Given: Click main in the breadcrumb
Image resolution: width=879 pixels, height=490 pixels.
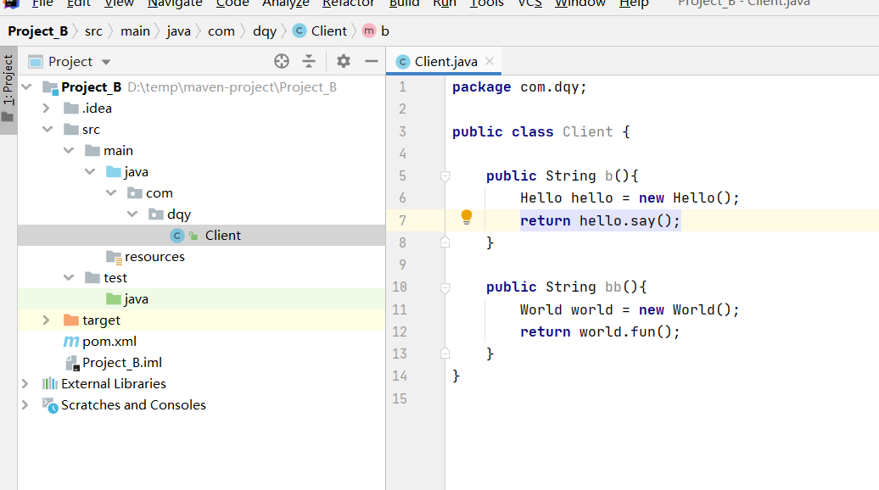Looking at the screenshot, I should [x=135, y=31].
